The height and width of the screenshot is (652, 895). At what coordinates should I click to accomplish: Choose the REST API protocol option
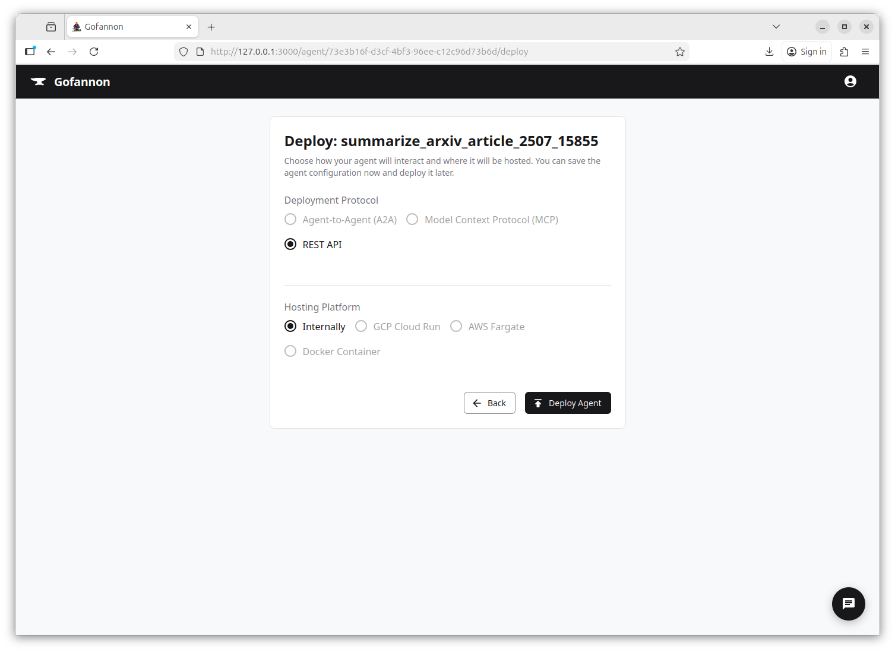pyautogui.click(x=290, y=245)
